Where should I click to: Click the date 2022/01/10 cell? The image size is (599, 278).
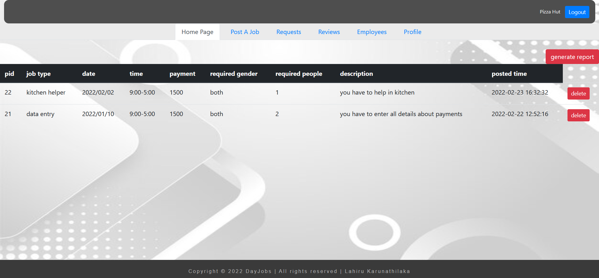[x=98, y=114]
